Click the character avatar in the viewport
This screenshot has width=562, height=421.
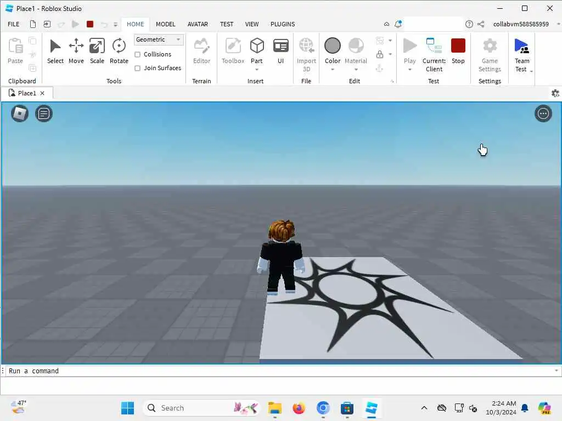[x=281, y=257]
